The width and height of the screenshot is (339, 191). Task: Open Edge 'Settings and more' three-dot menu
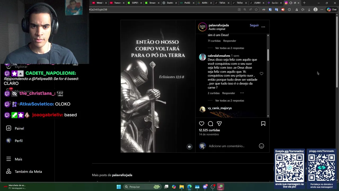point(322,10)
